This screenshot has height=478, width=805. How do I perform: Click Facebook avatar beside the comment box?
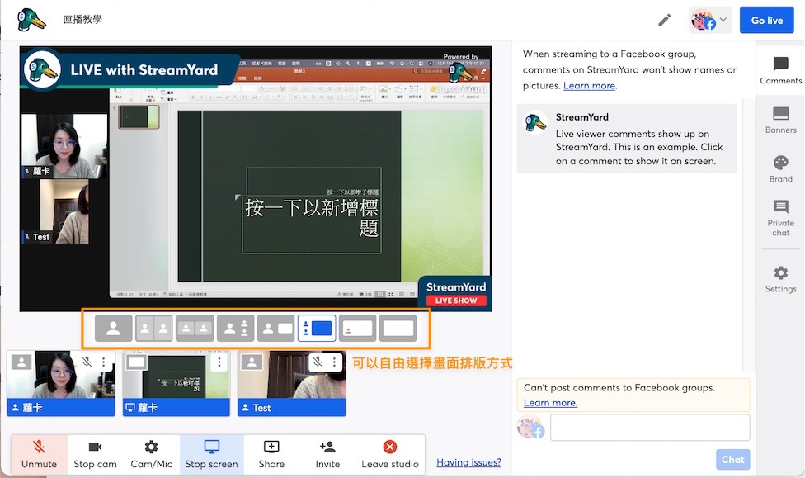[531, 427]
